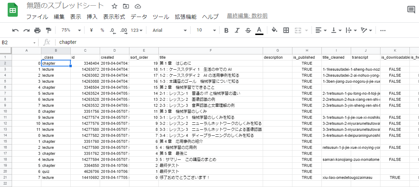The height and width of the screenshot is (187, 419).
Task: Expand the merge cells dropdown arrow
Action: [306, 30]
